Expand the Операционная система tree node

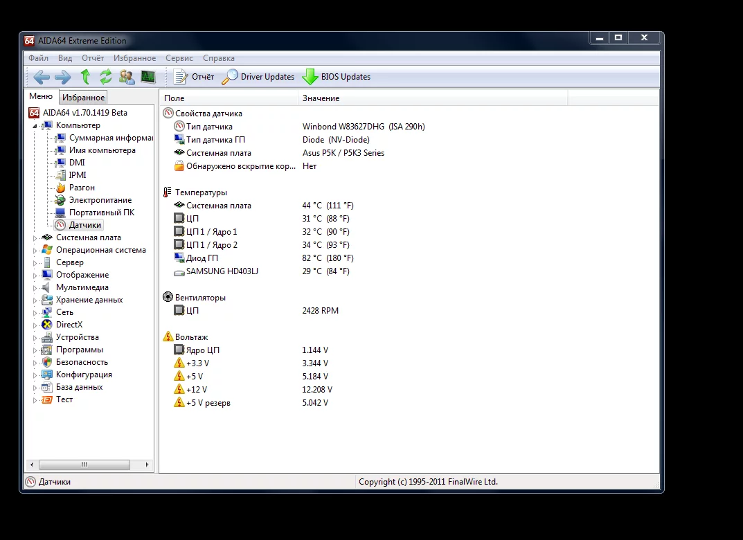click(35, 251)
